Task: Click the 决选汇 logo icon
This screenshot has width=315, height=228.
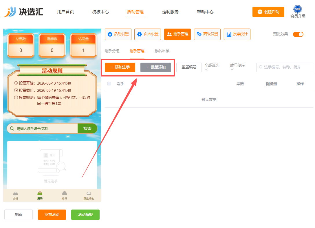Action: click(x=10, y=12)
